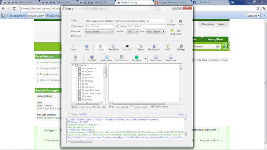Switch to the Tables tab
This screenshot has height=150, width=267.
(100, 47)
